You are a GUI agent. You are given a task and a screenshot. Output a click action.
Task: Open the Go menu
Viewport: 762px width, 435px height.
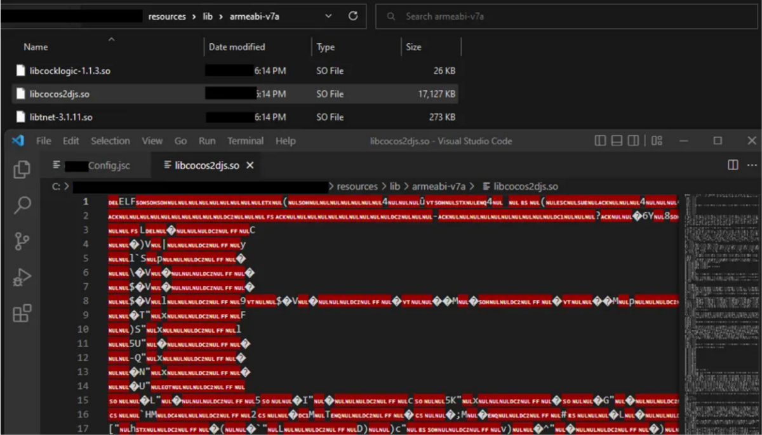pyautogui.click(x=181, y=141)
